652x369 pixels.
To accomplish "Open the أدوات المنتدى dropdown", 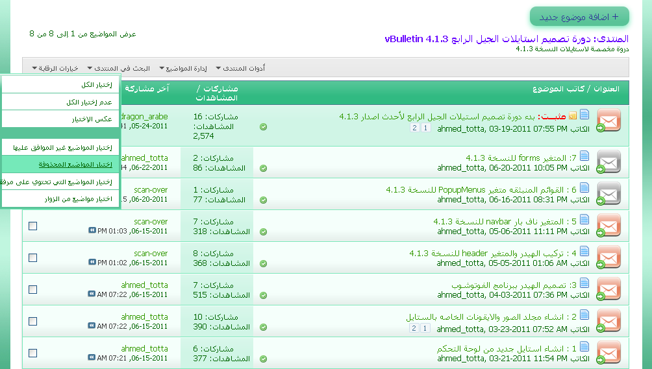I will (x=244, y=68).
